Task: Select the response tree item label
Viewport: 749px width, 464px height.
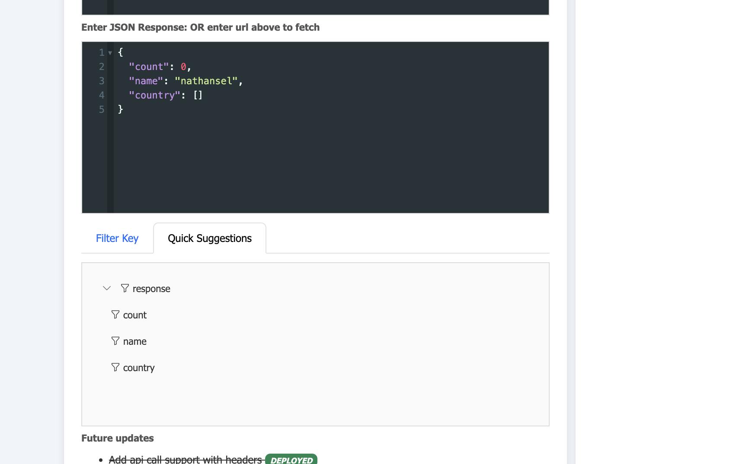Action: 151,289
